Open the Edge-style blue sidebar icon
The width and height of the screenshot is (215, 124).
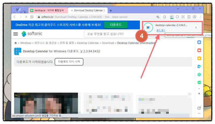(199, 66)
